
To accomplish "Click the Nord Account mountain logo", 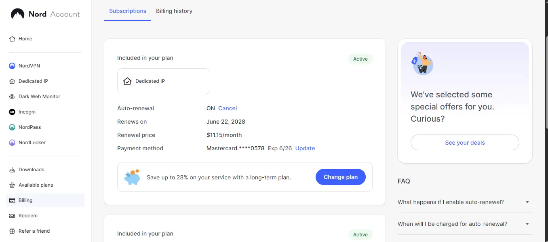I will pyautogui.click(x=17, y=14).
